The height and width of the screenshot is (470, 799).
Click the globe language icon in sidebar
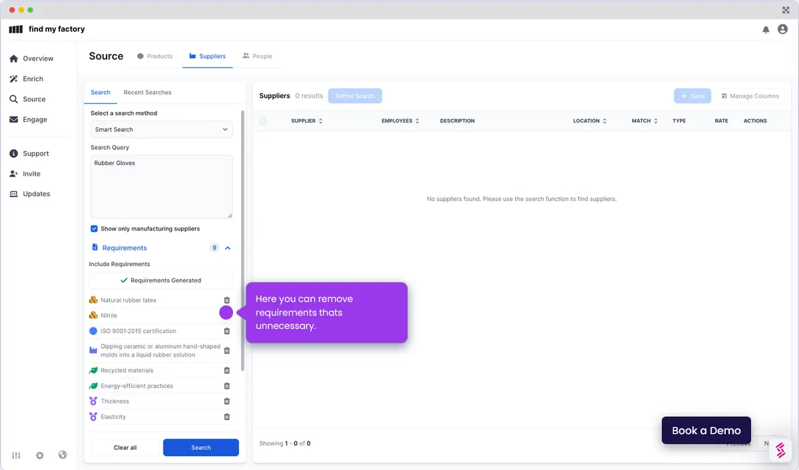point(63,455)
